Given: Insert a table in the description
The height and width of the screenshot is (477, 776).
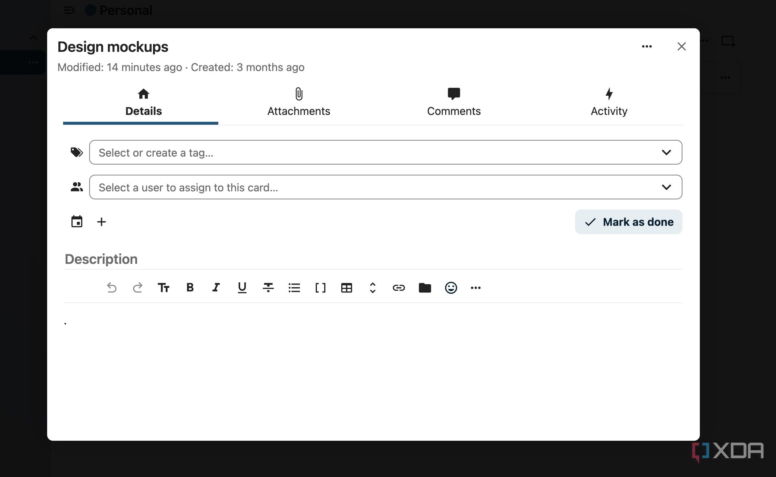Looking at the screenshot, I should pos(347,288).
